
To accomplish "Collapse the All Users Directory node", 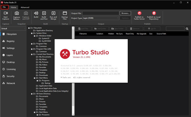I will coord(32,94).
